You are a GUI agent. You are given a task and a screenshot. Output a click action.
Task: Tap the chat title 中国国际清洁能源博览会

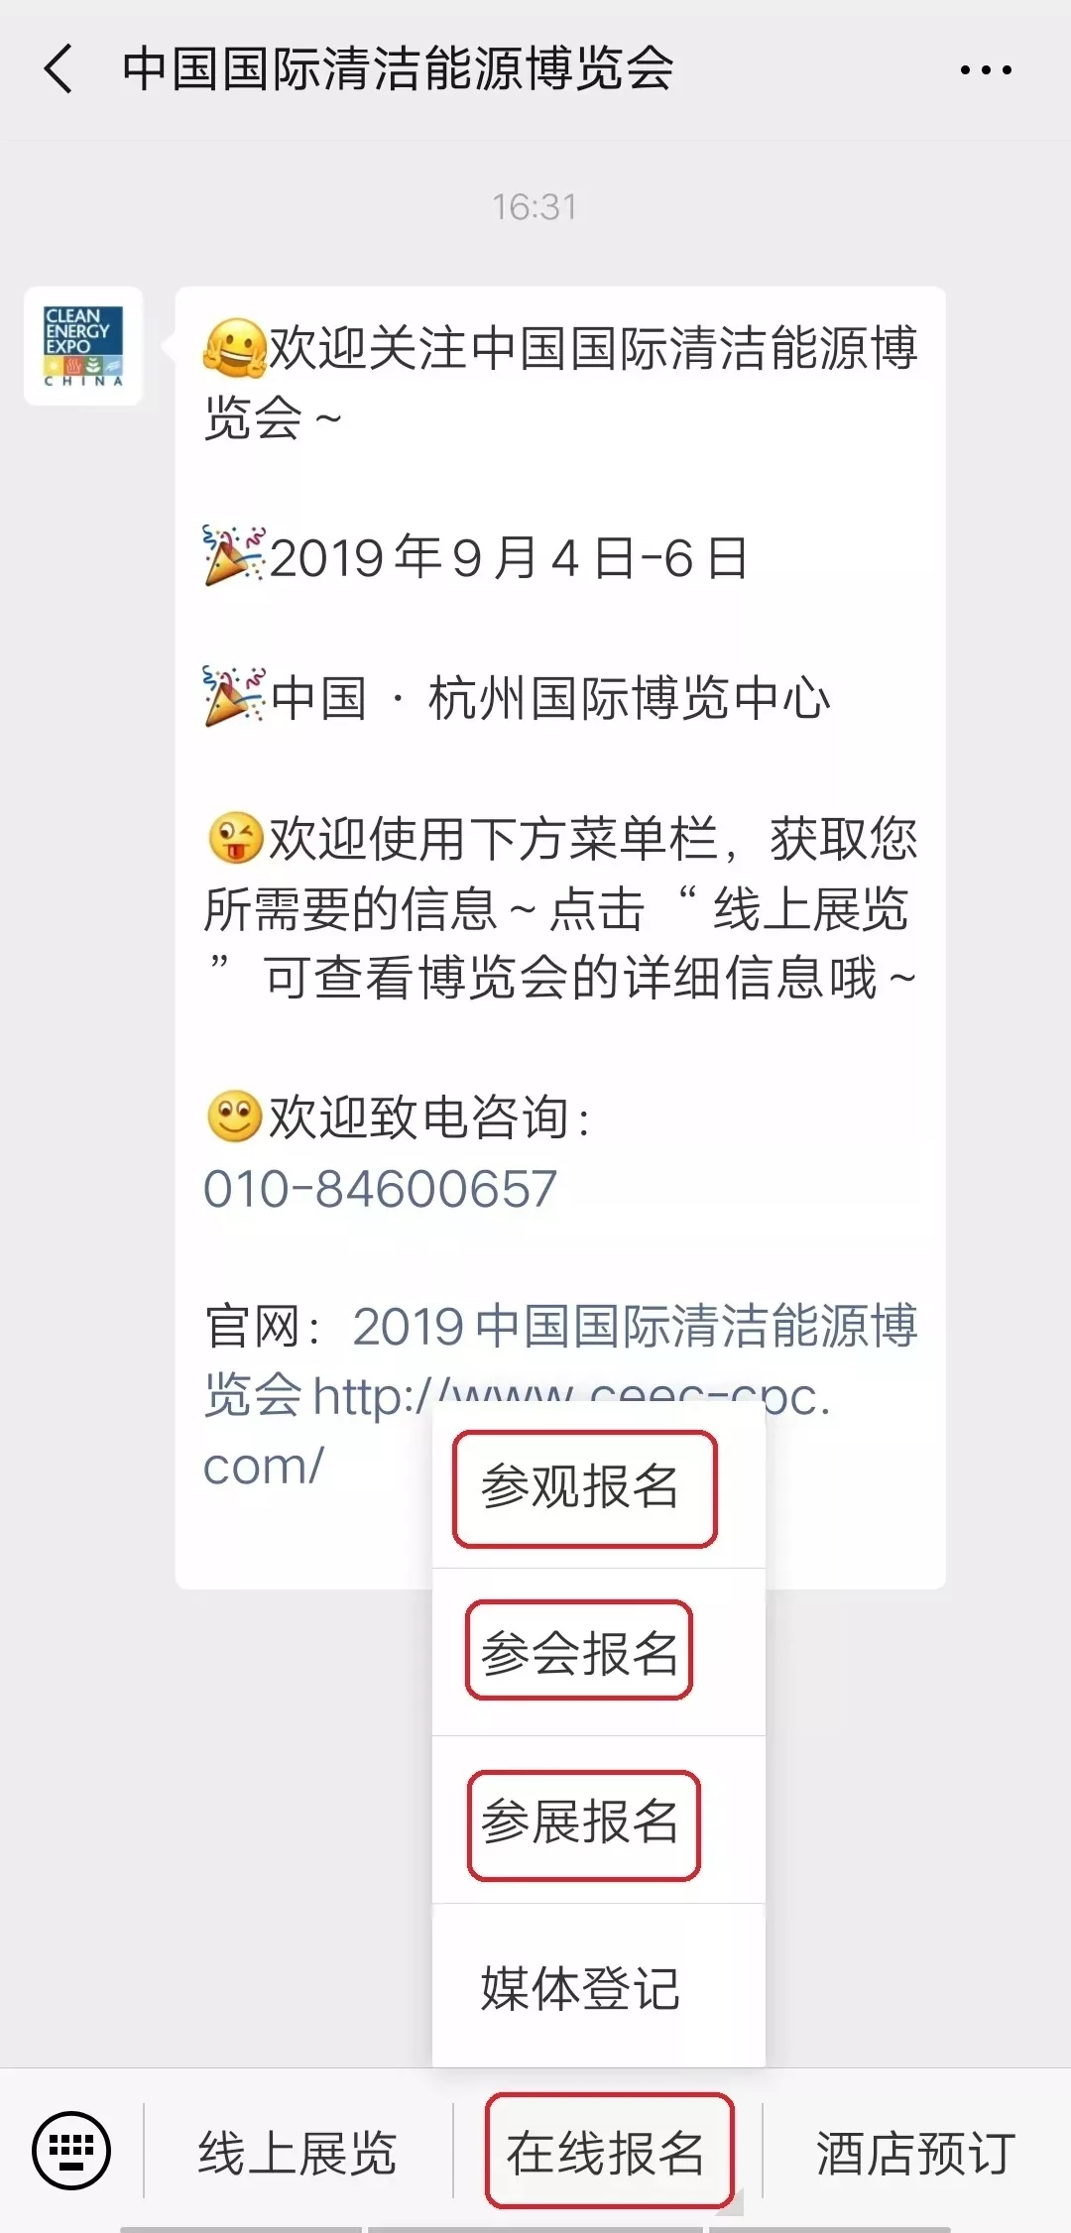click(398, 69)
